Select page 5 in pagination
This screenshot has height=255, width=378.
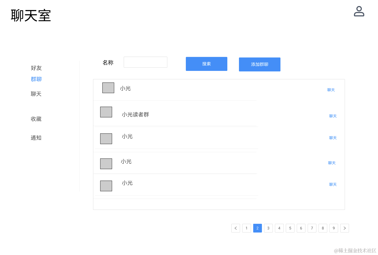[x=290, y=228]
